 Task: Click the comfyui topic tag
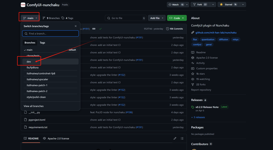(197, 44)
